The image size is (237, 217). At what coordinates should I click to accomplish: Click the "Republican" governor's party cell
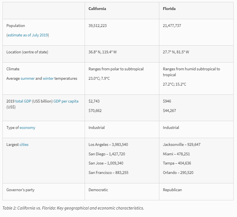[x=172, y=190]
